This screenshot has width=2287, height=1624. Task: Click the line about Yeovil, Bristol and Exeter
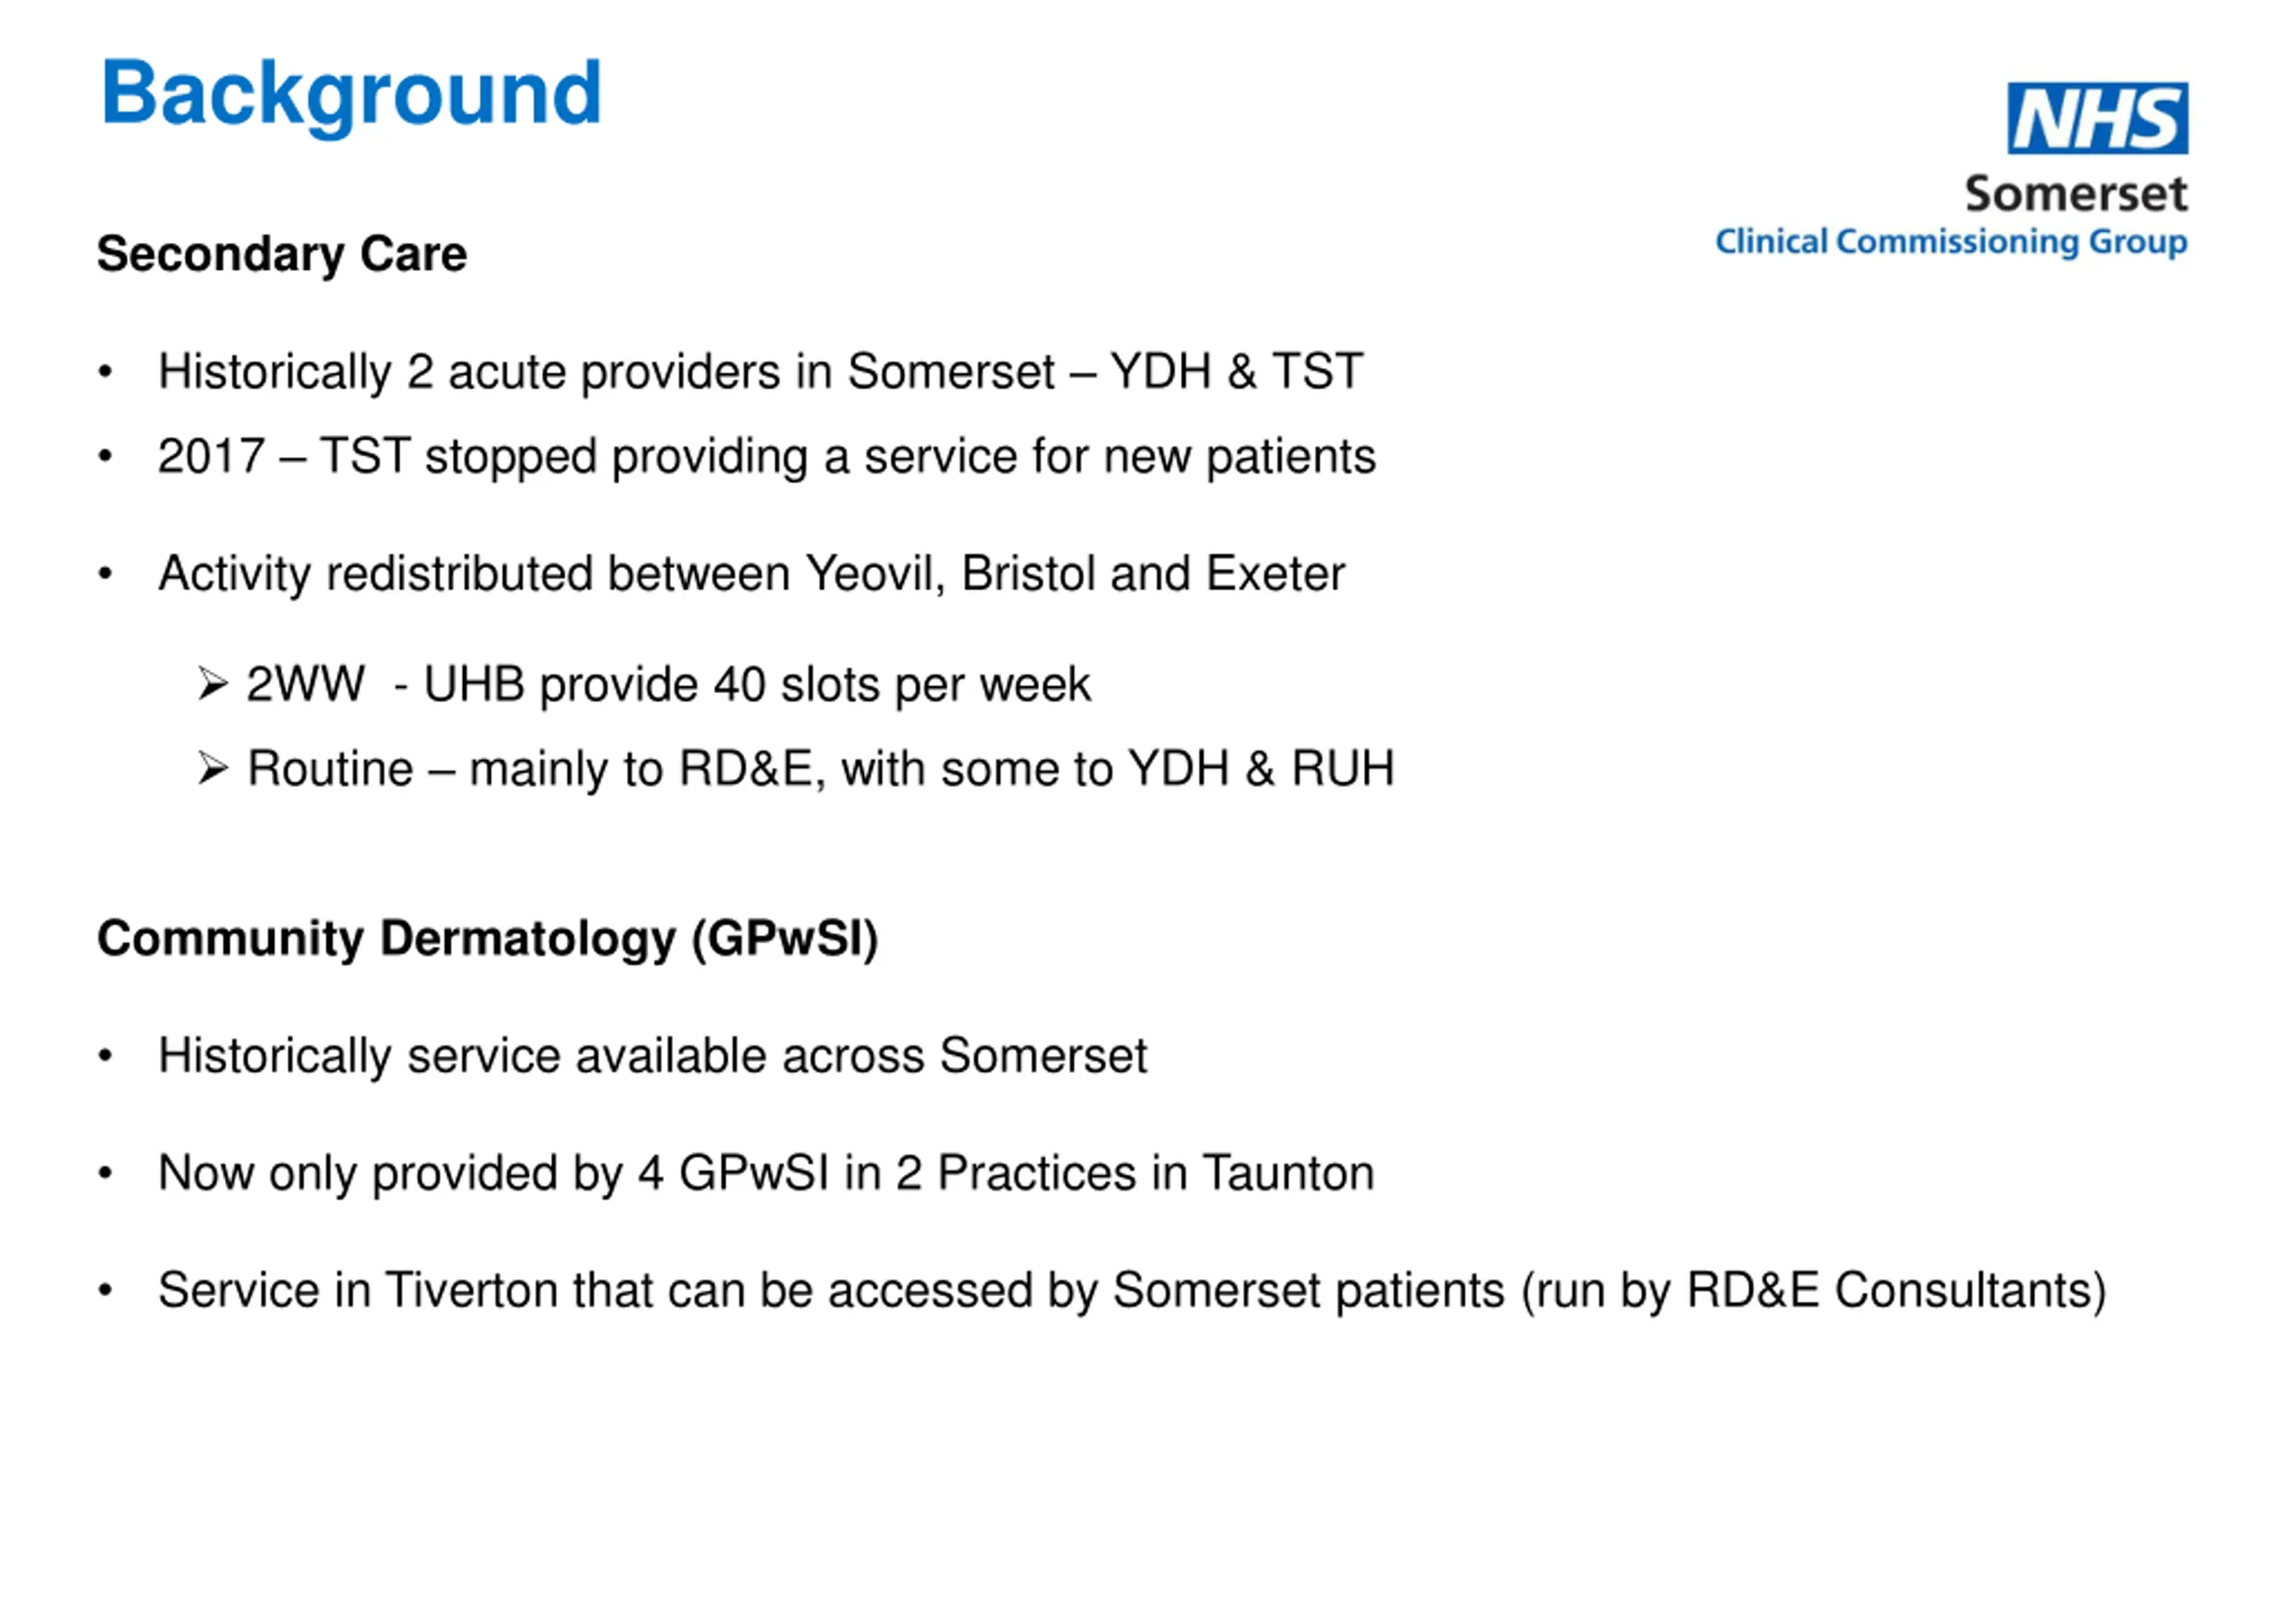(751, 574)
